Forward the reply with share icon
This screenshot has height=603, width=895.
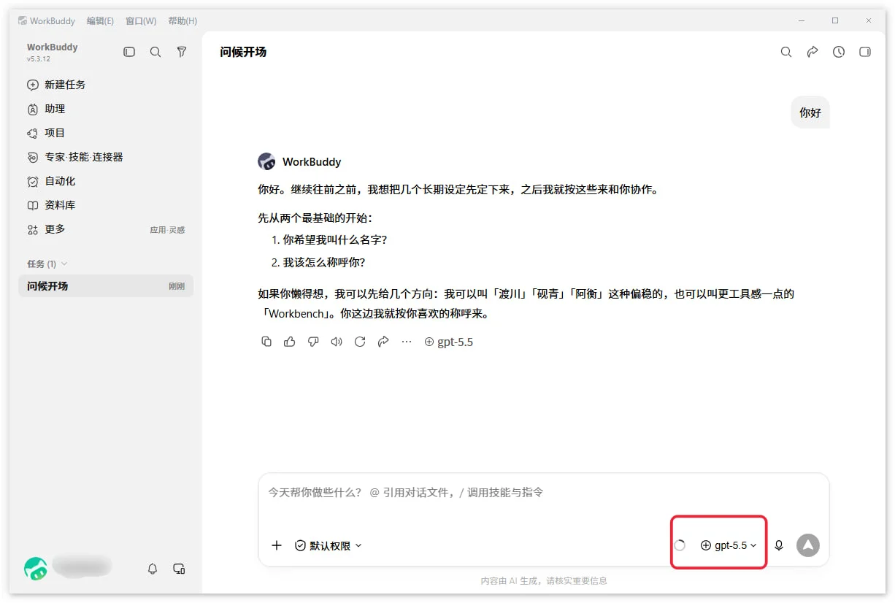click(383, 342)
